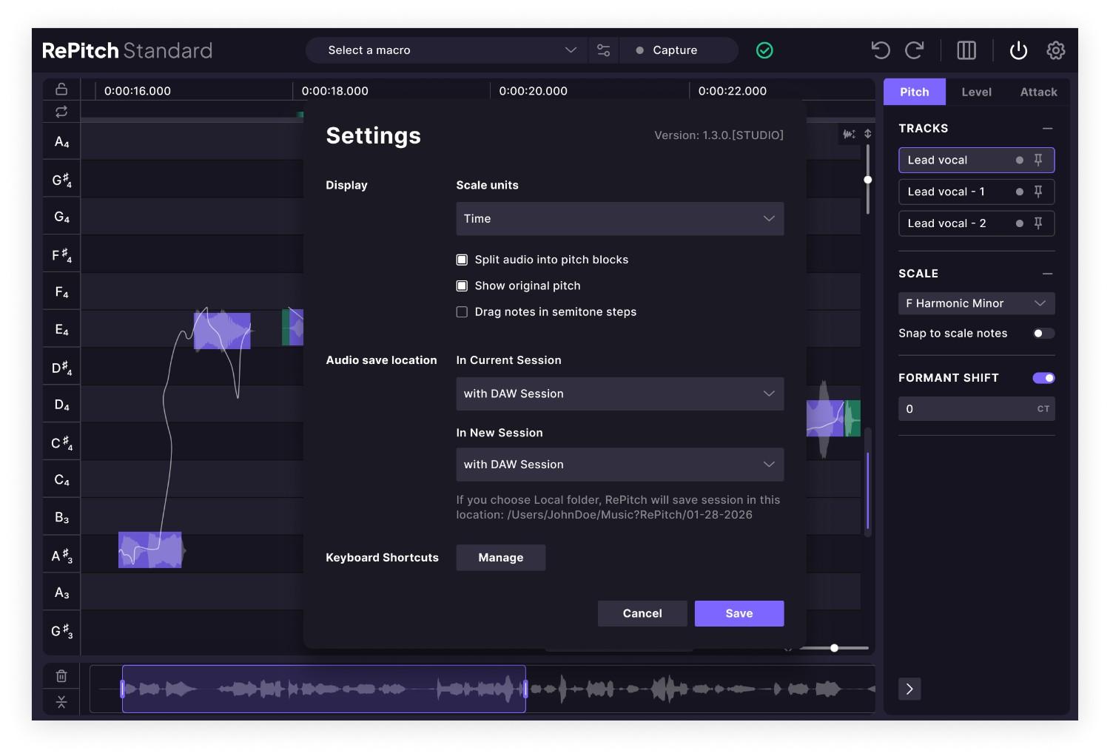Open the settings gear icon
The image size is (1110, 756).
tap(1056, 50)
